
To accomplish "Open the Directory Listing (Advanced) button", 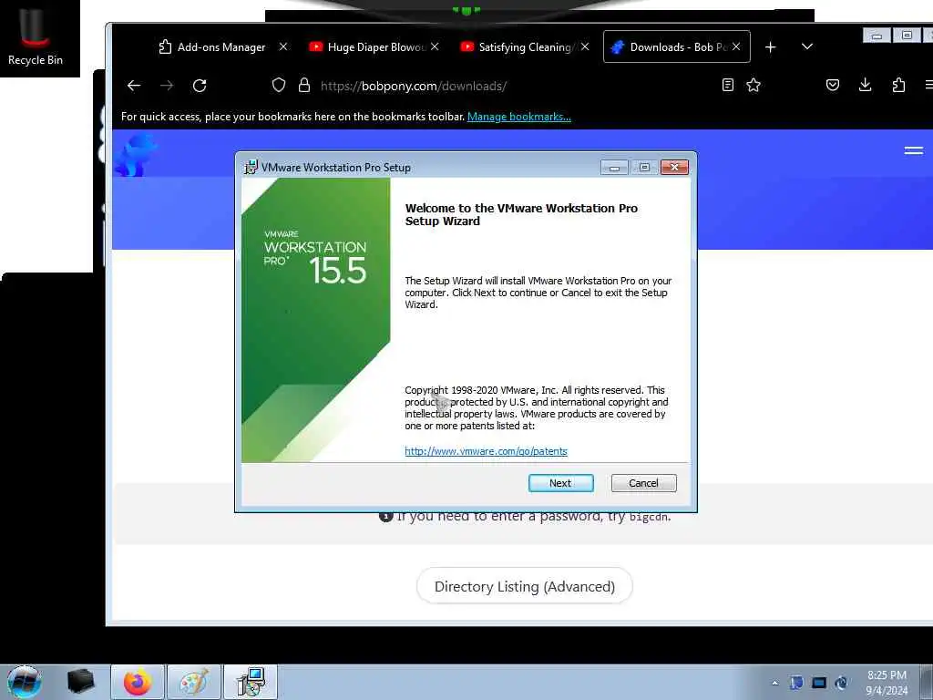I will [x=524, y=586].
